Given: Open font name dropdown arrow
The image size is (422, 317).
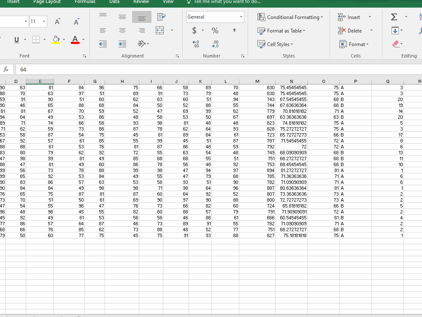Looking at the screenshot, I should click(26, 22).
